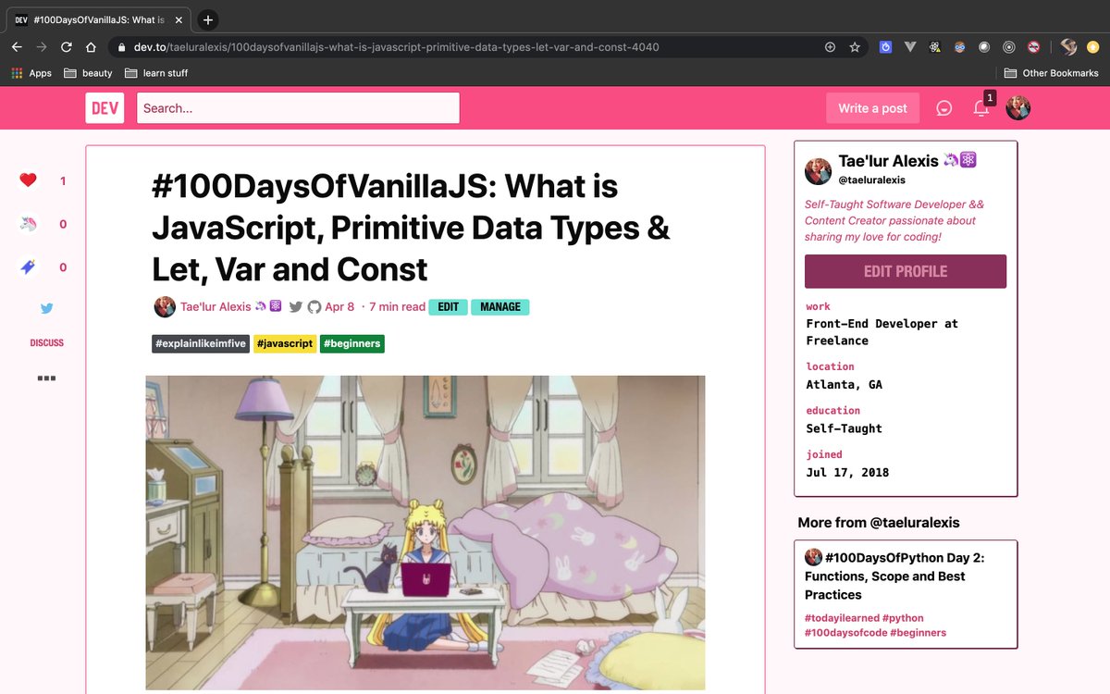Click the 'Jul 17, 2018' joined date
Viewport: 1110px width, 694px height.
847,472
